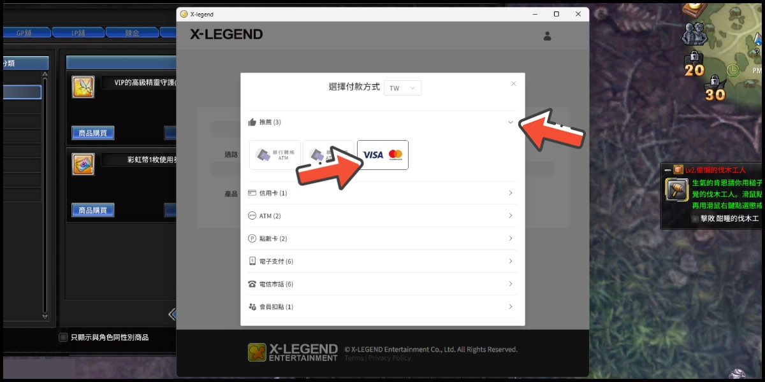Minimize the X-legend window
Image resolution: width=765 pixels, height=382 pixels.
[534, 14]
